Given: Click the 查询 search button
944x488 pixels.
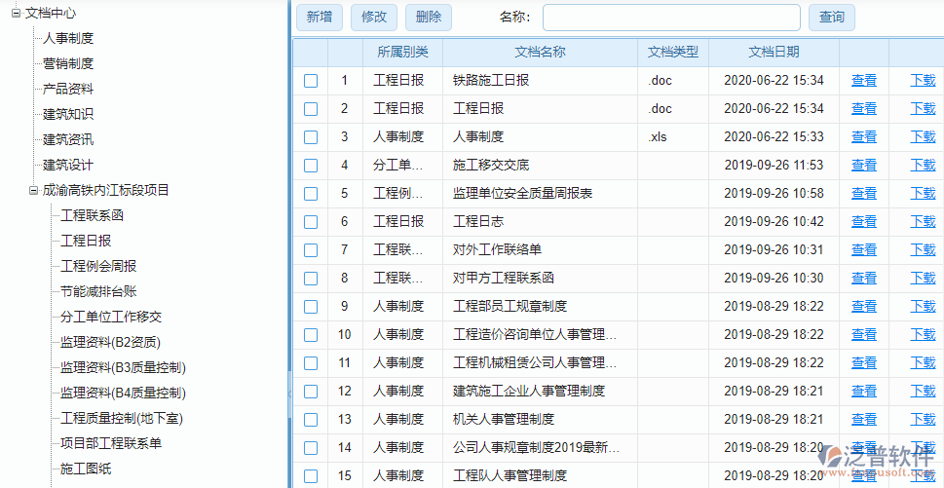Looking at the screenshot, I should (x=831, y=17).
